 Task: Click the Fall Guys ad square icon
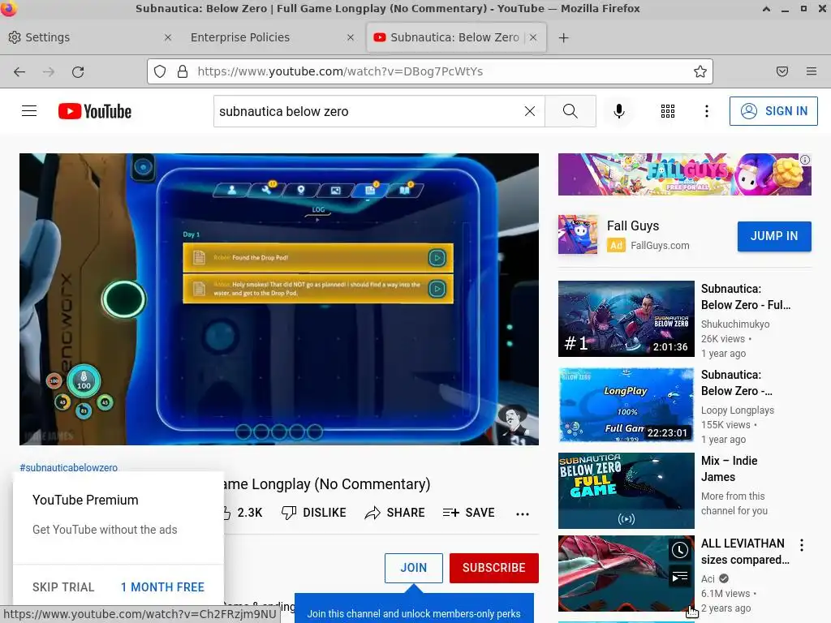(x=578, y=234)
